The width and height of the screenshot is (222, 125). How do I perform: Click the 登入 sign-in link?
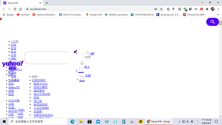click(x=87, y=67)
